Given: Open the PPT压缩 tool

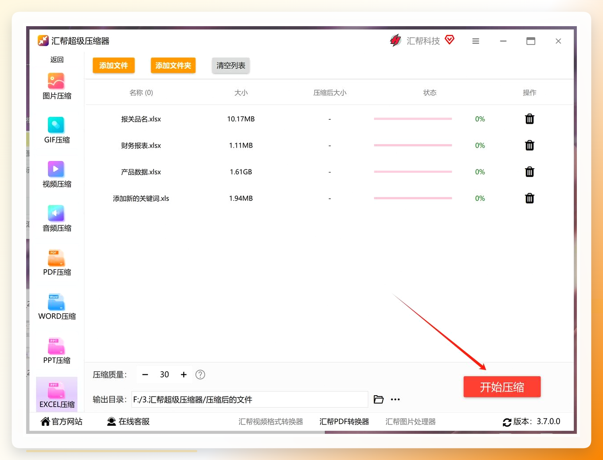Looking at the screenshot, I should [x=57, y=351].
